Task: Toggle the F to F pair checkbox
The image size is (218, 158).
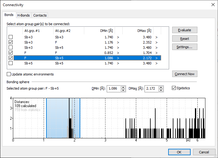Action: click(11, 53)
